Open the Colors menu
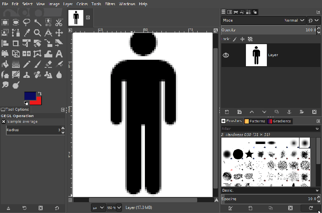Image resolution: width=322 pixels, height=213 pixels. coord(82,4)
